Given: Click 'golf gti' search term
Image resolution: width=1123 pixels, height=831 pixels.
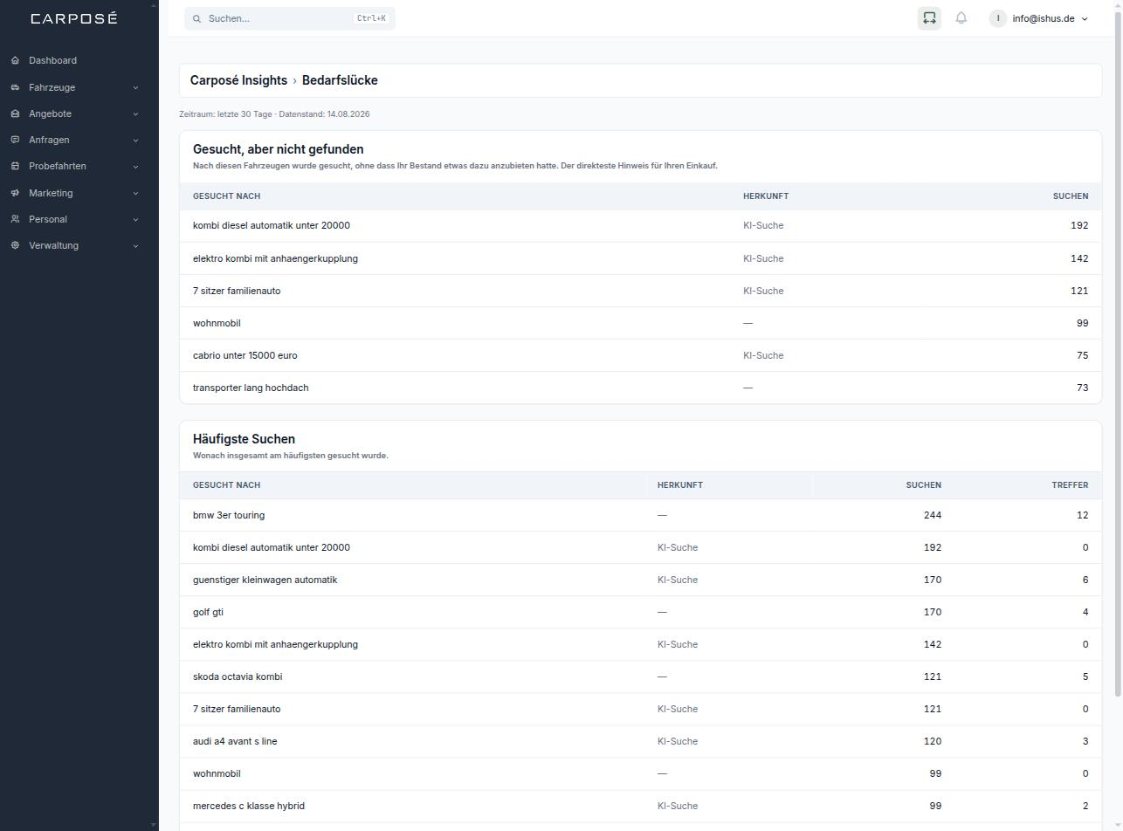Looking at the screenshot, I should pyautogui.click(x=208, y=612).
